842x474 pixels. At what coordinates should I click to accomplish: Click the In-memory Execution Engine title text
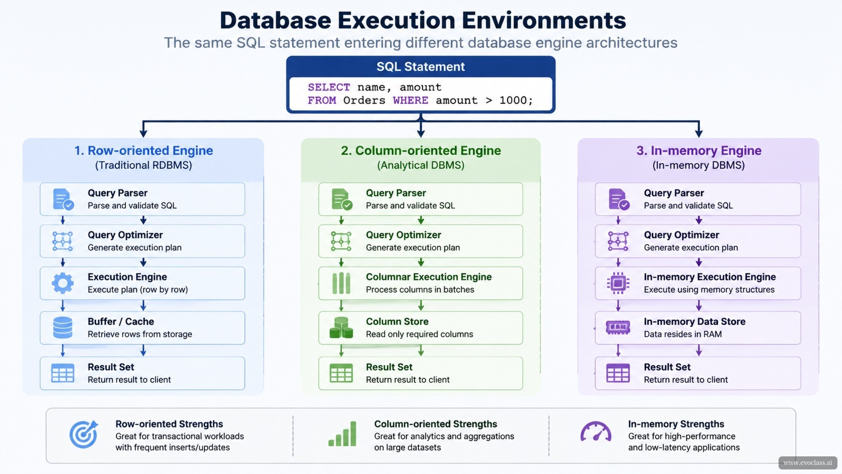[710, 277]
